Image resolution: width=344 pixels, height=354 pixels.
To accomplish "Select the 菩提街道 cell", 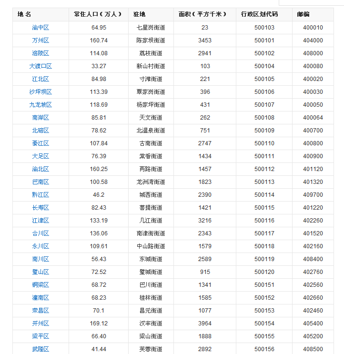I will tap(151, 208).
